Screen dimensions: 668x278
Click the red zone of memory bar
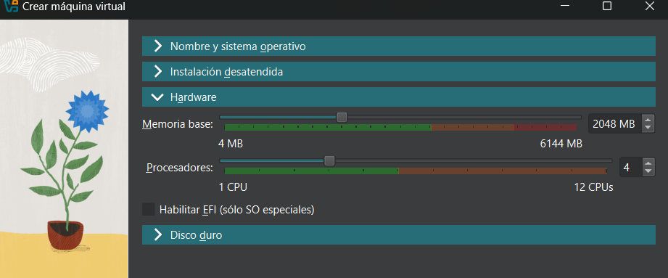coord(545,128)
